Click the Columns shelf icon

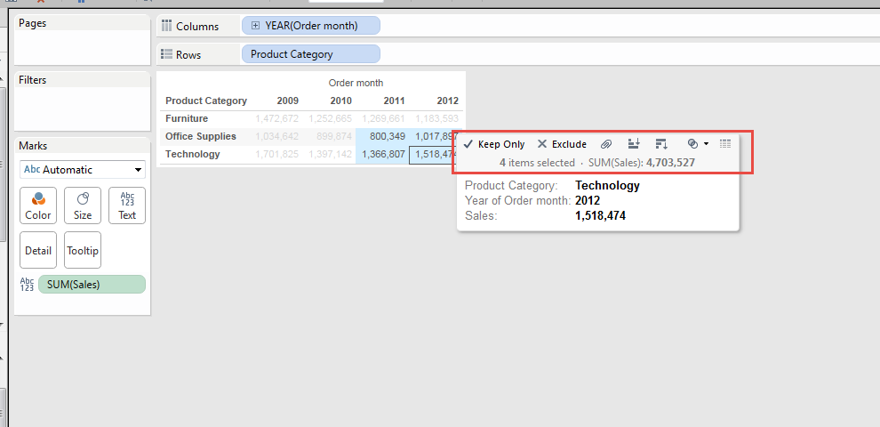(x=166, y=25)
